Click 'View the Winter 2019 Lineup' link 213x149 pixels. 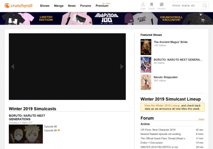(162, 106)
